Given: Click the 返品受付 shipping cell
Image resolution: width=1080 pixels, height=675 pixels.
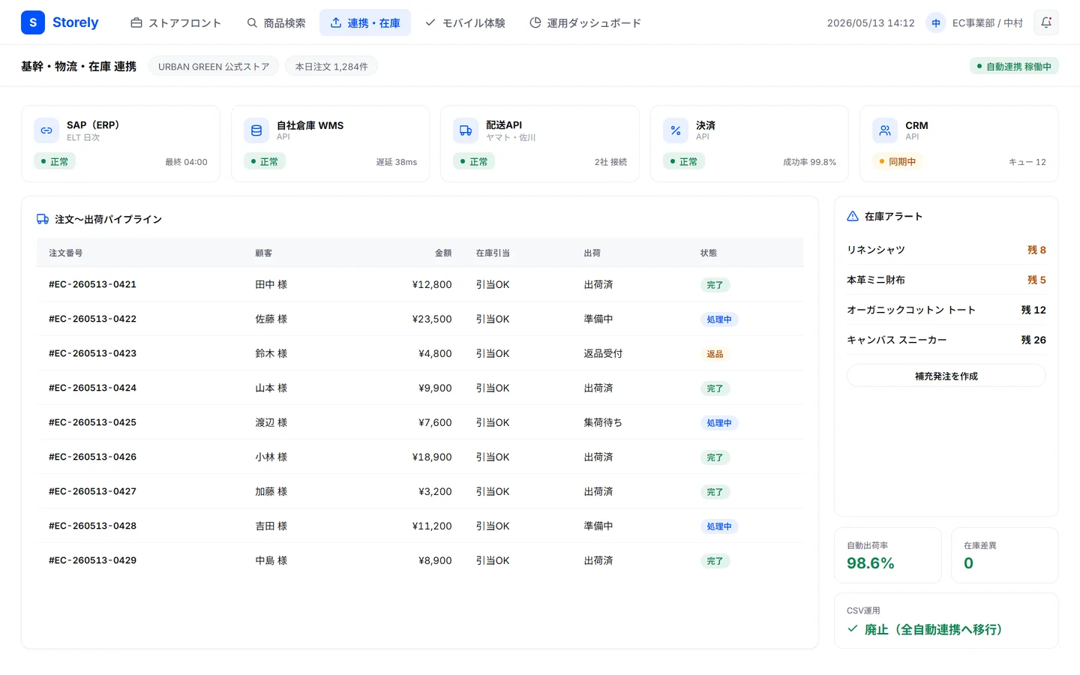Looking at the screenshot, I should pos(603,353).
